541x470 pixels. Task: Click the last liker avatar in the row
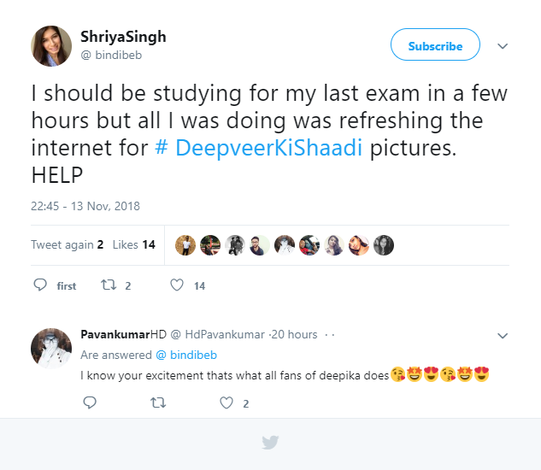[x=384, y=244]
